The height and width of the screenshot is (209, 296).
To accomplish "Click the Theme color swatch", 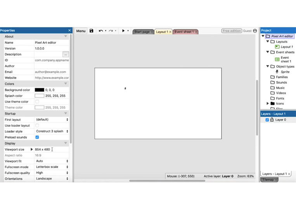I will click(40, 107).
